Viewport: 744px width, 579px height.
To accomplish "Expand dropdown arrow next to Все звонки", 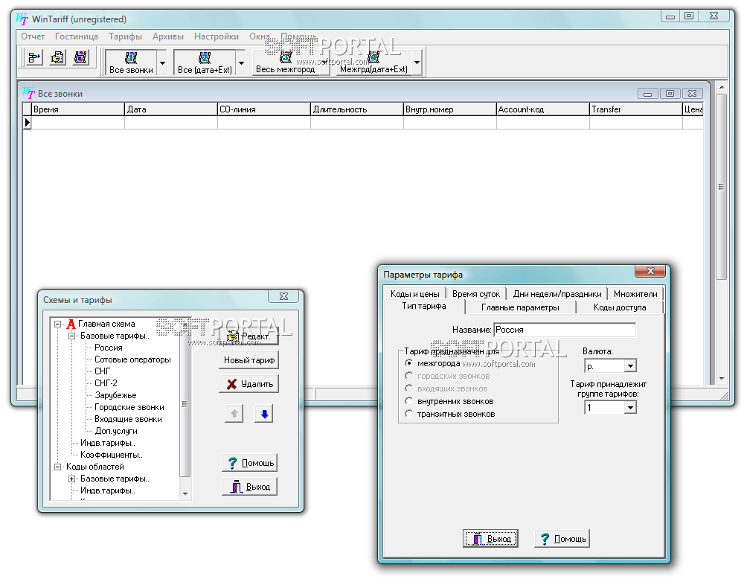I will (162, 63).
